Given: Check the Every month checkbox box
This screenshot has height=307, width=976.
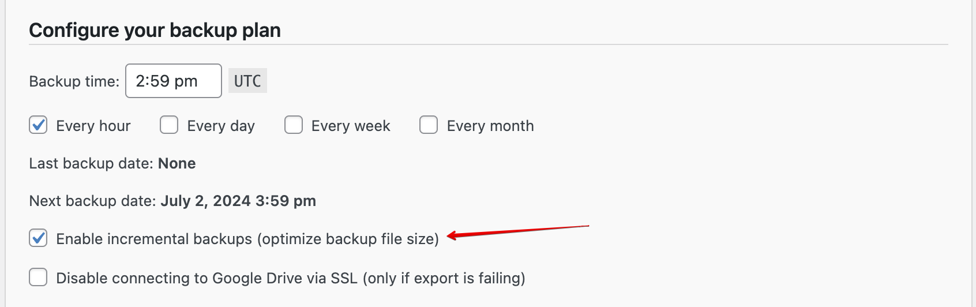Looking at the screenshot, I should pyautogui.click(x=429, y=125).
